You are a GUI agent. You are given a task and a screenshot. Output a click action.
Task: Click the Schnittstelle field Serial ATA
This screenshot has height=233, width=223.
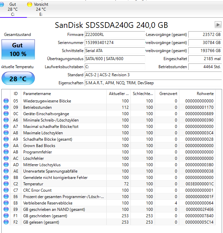coord(115,51)
